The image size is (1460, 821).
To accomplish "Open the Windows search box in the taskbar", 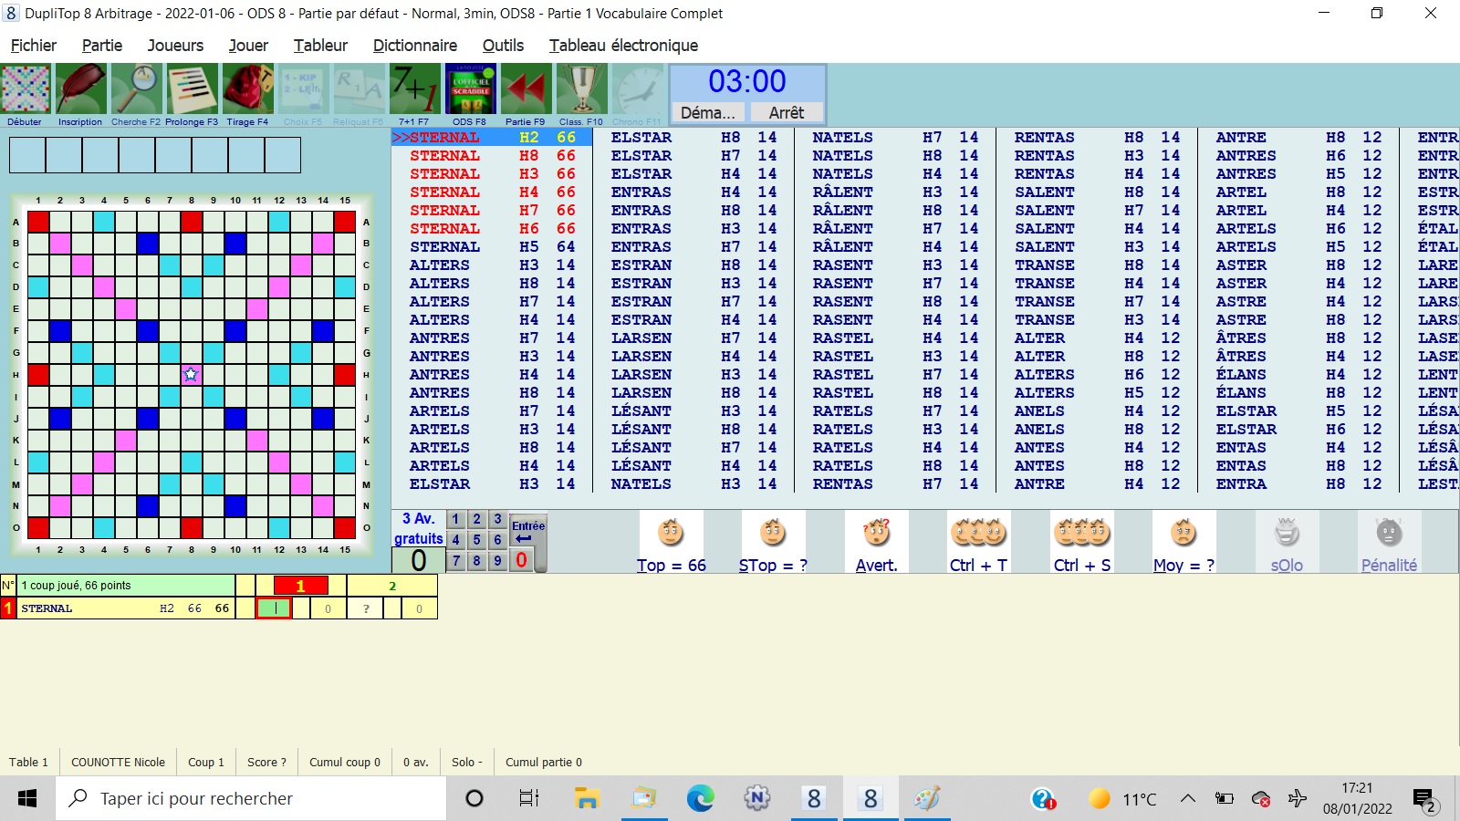I will click(x=251, y=799).
